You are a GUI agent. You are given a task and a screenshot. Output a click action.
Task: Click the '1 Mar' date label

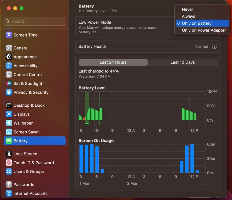84,183
